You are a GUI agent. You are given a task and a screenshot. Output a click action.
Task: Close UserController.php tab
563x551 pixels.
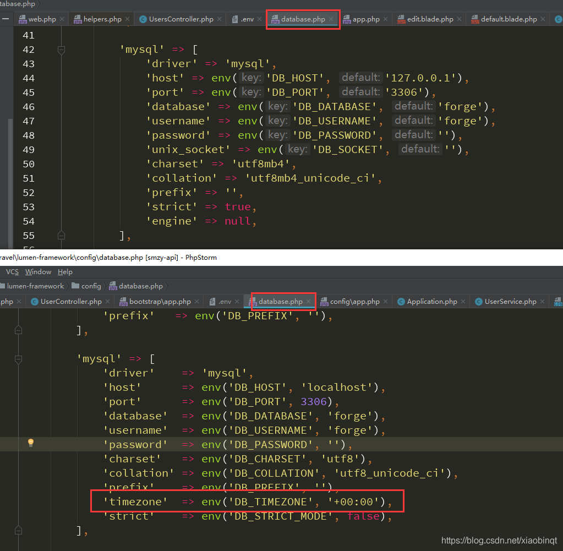107,301
